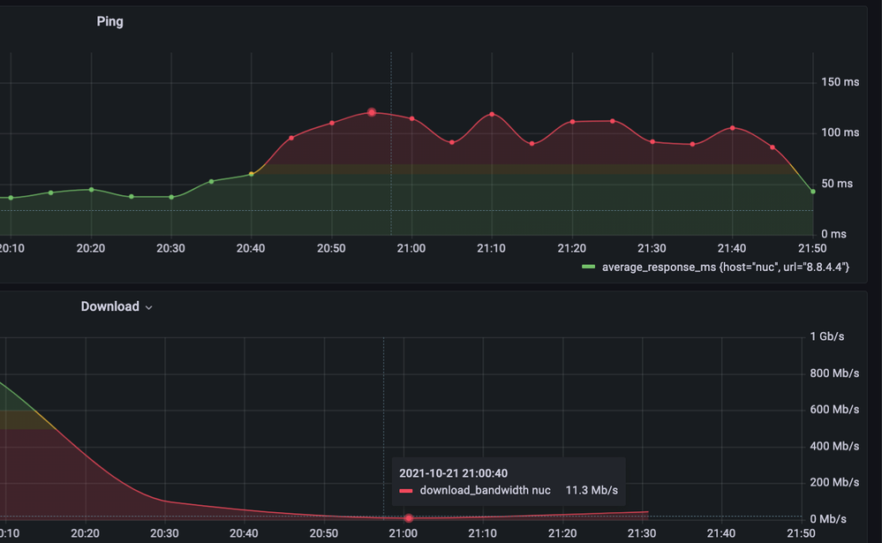
Task: Click the Ping panel title
Action: [109, 20]
